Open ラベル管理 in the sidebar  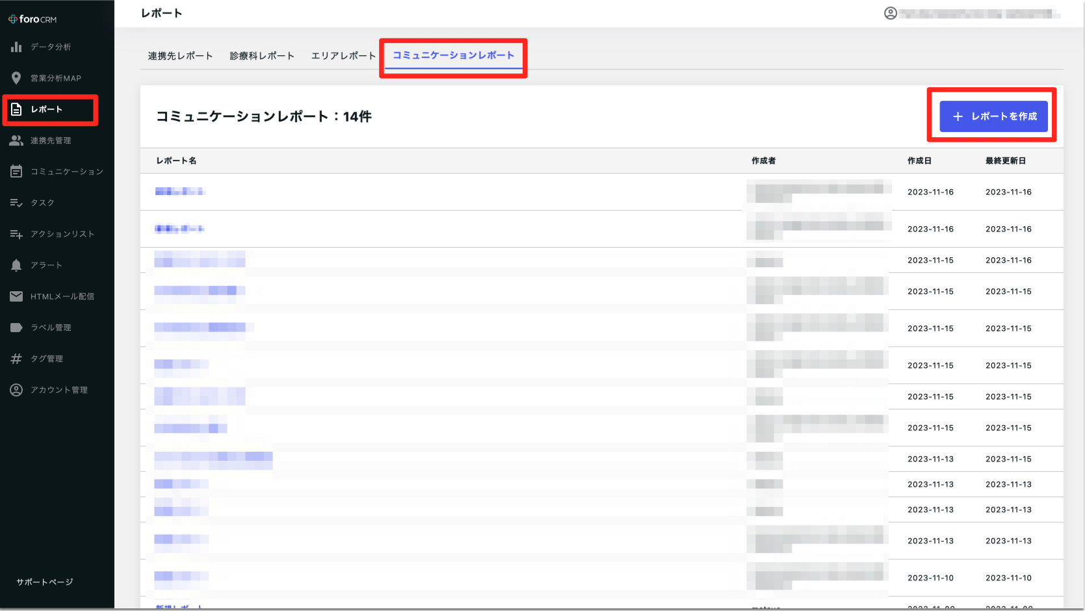(57, 328)
